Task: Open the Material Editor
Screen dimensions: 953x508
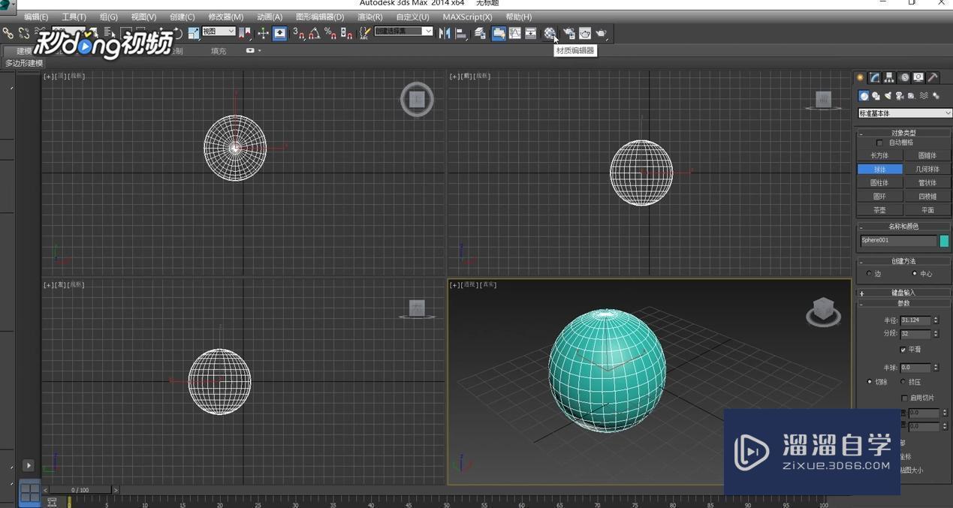Action: [x=550, y=33]
